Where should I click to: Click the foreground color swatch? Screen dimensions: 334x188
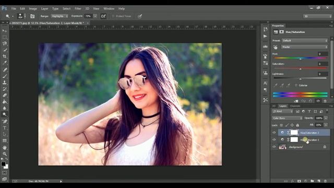click(3, 164)
